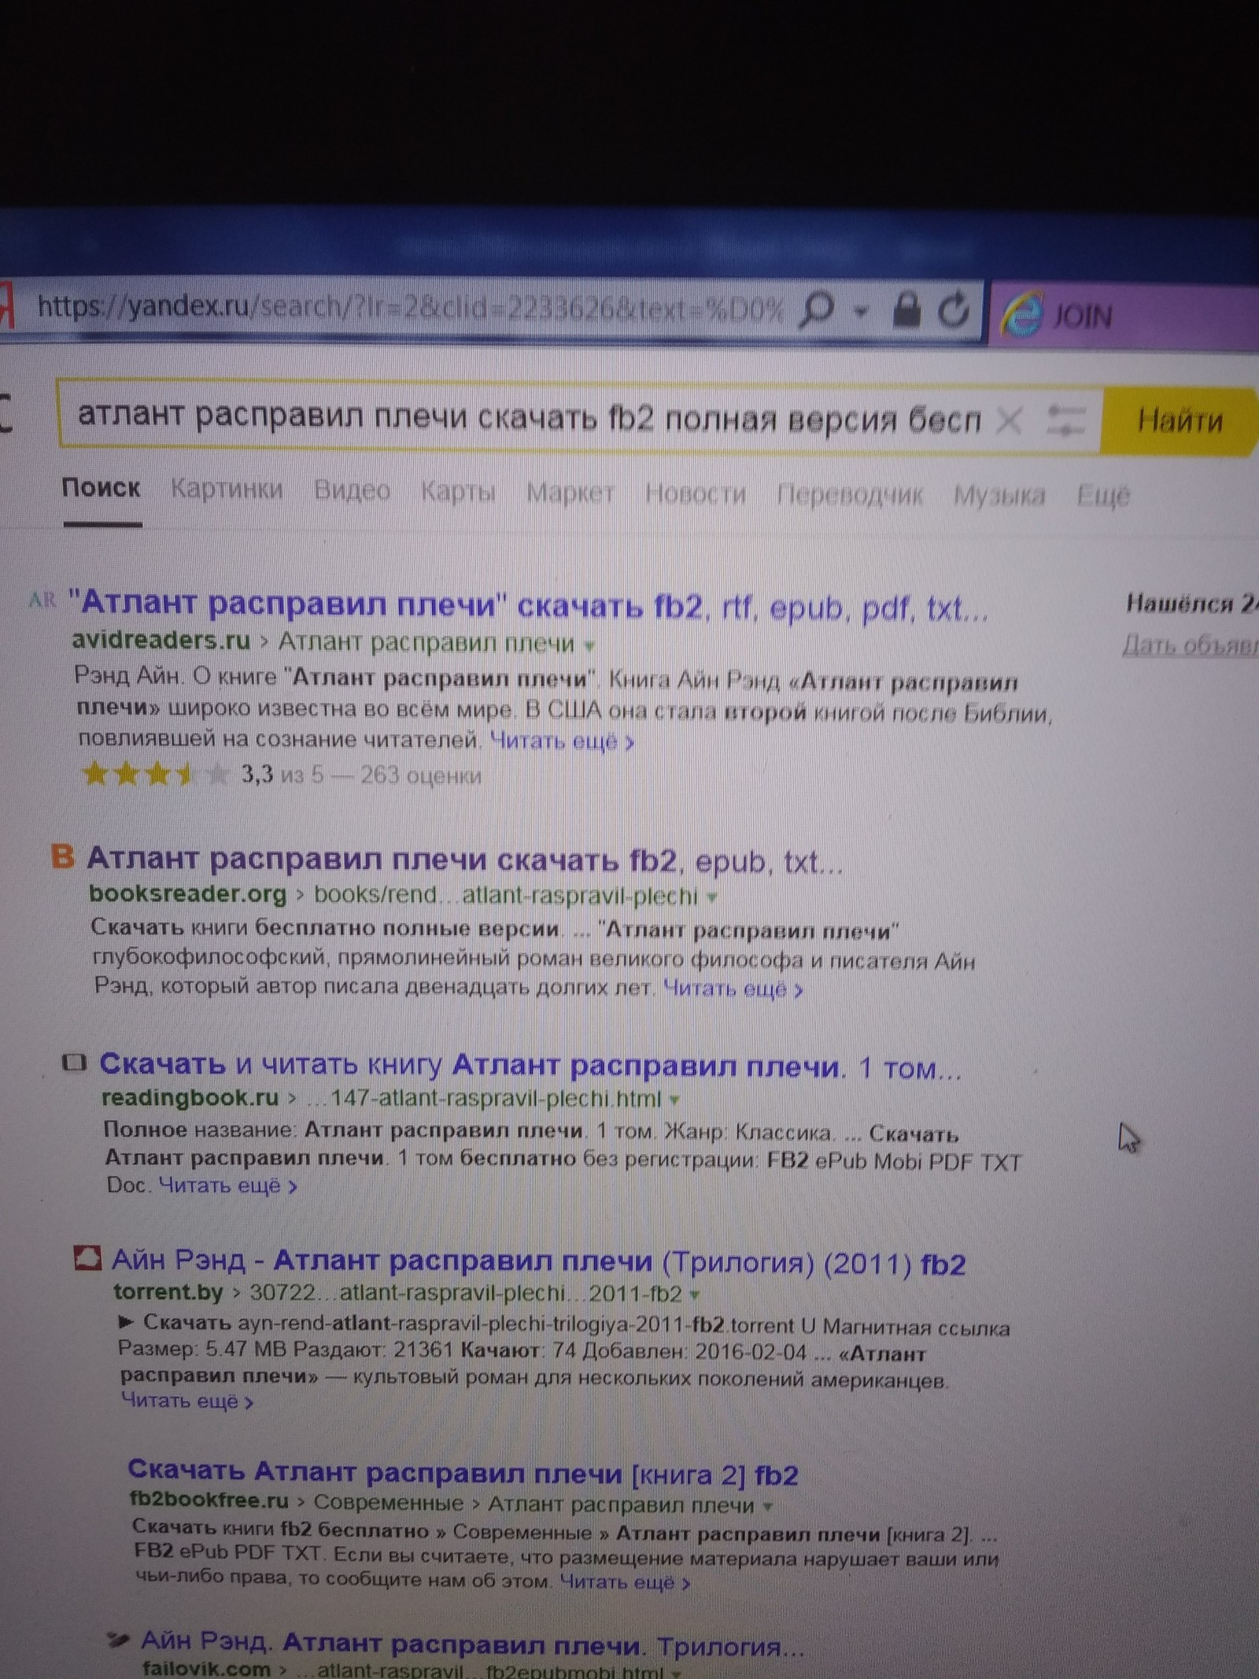Click the Дать объявление link
The height and width of the screenshot is (1679, 1259).
(1190, 645)
